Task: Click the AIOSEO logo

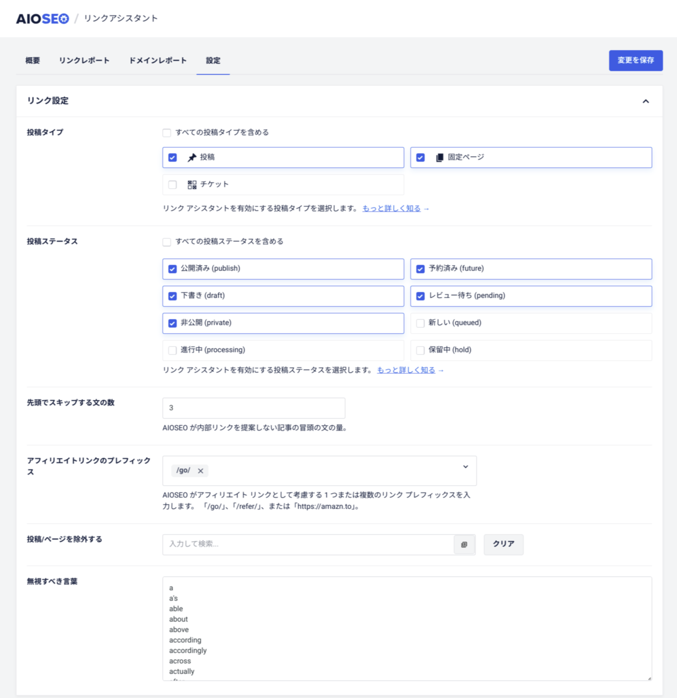Action: 42,19
